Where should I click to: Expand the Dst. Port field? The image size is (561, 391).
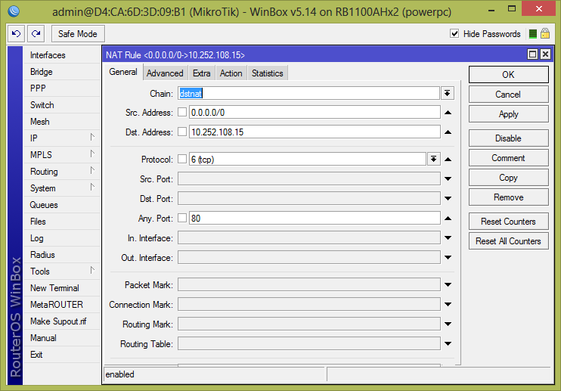pos(448,199)
